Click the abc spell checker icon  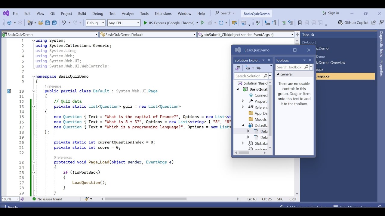[257, 23]
